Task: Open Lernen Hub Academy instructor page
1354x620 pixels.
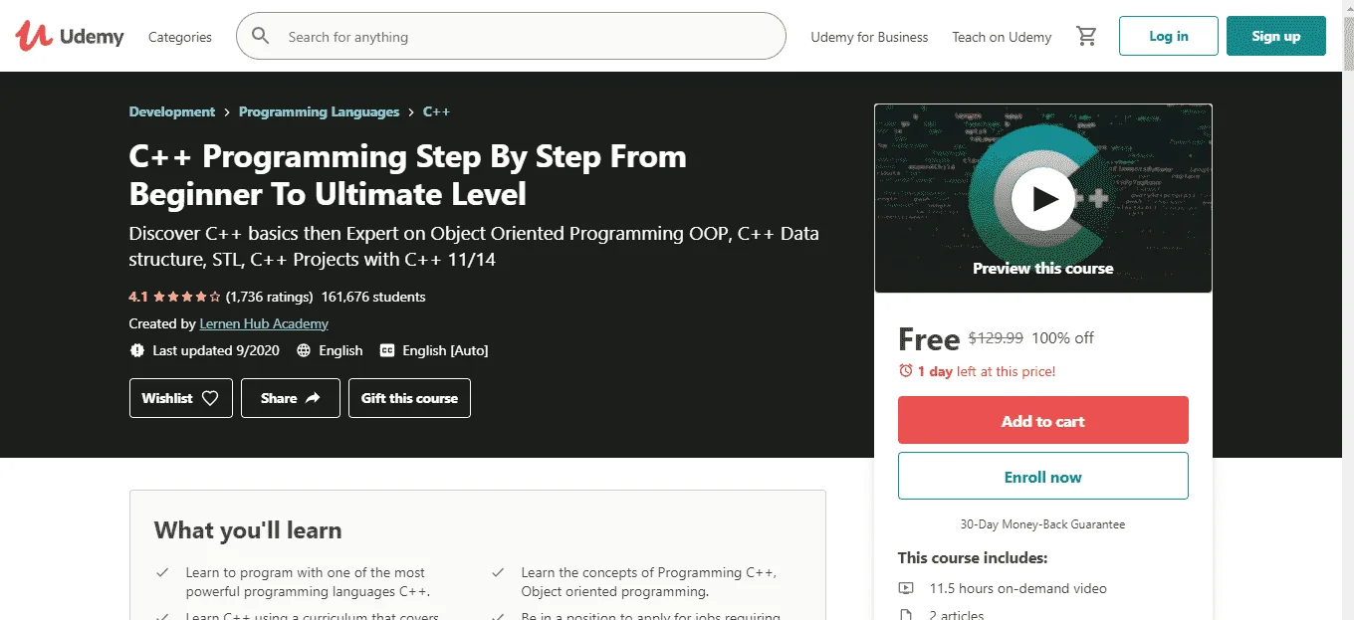Action: [264, 323]
